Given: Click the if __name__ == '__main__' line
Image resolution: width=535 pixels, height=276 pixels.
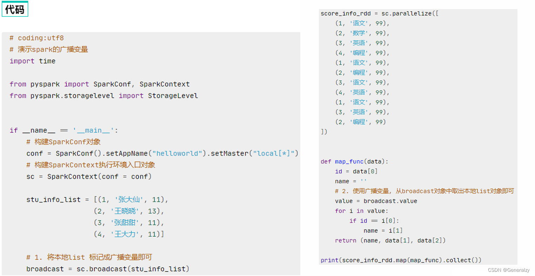Looking at the screenshot, I should pos(64,130).
